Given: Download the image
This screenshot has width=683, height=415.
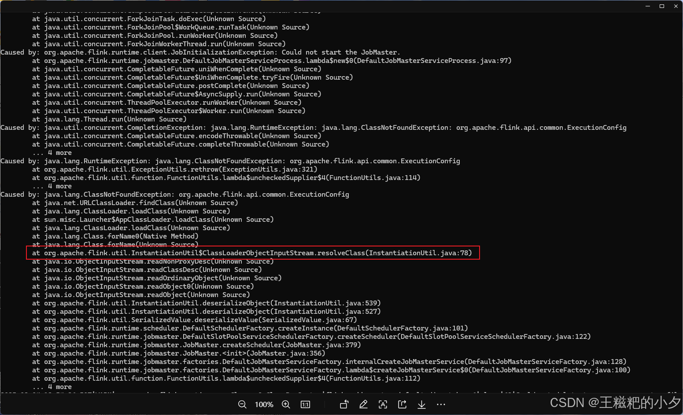Looking at the screenshot, I should pyautogui.click(x=421, y=404).
